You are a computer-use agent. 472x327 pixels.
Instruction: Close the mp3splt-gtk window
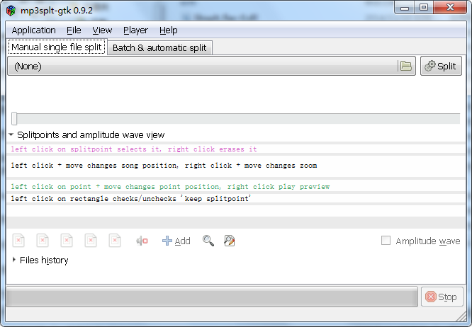[x=450, y=8]
